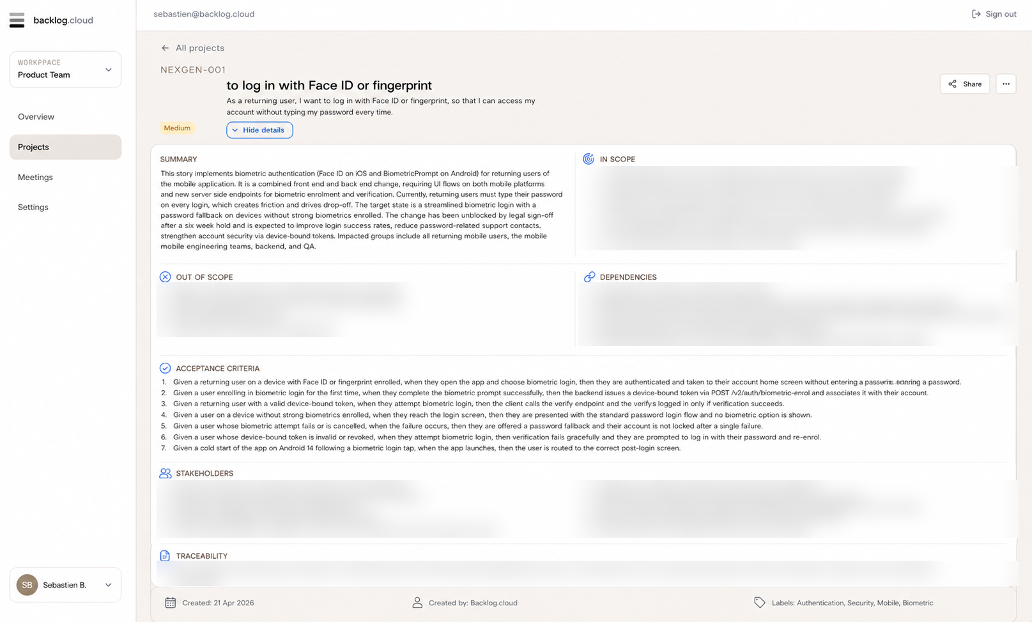Click the share nodes icon
1032x622 pixels.
coord(952,84)
